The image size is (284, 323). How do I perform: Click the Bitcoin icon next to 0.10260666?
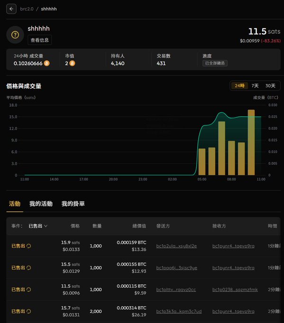click(x=47, y=63)
